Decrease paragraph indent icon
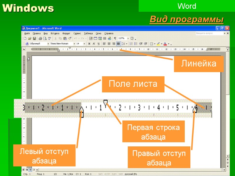The image size is (235, 176). point(141,44)
